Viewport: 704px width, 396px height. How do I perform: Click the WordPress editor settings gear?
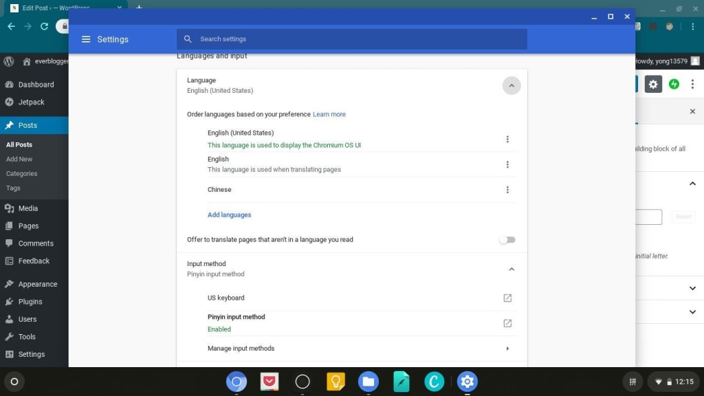[x=653, y=84]
